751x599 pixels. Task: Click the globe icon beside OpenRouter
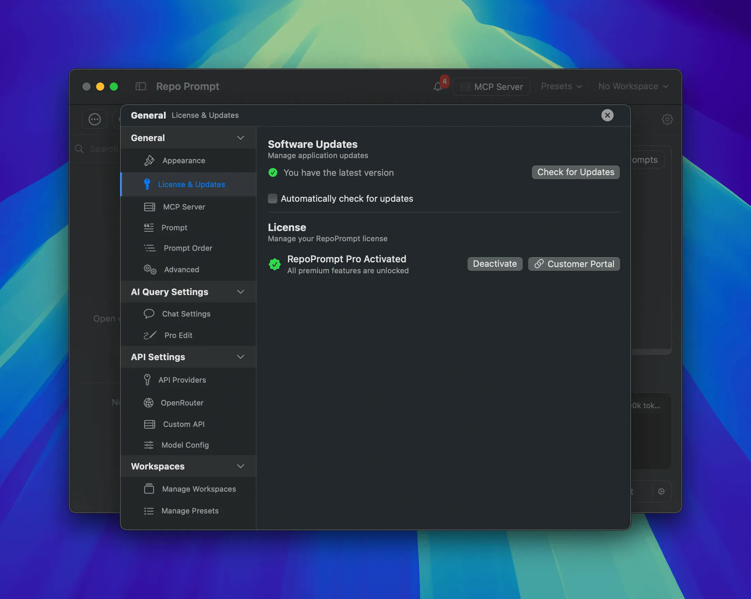[149, 403]
